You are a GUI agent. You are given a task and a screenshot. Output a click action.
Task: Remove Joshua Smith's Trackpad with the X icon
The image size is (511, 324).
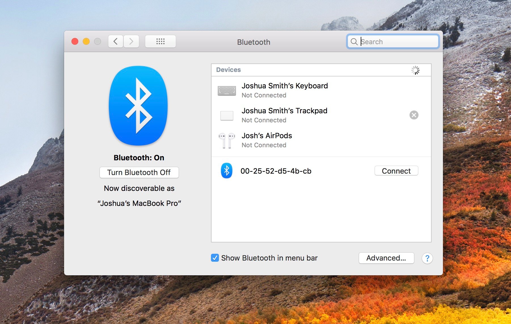pos(414,115)
